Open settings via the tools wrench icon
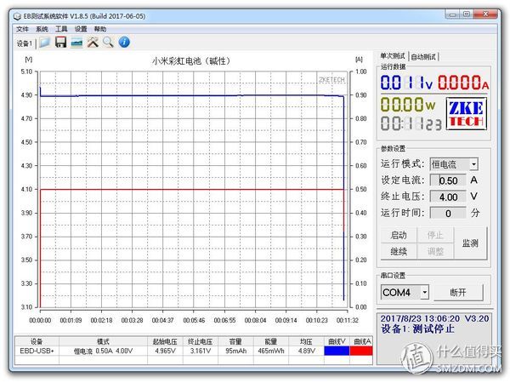Image resolution: width=510 pixels, height=383 pixels. [x=93, y=43]
